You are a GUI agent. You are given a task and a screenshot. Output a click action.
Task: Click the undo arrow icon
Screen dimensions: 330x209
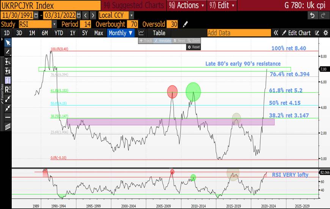[x=312, y=15]
